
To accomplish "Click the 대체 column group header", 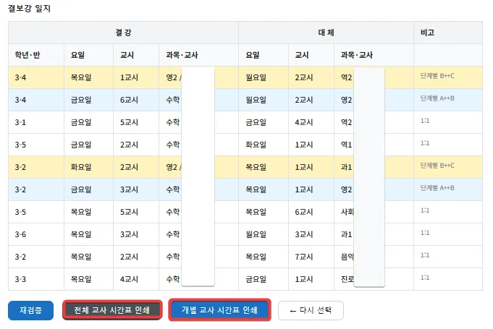I will tap(326, 33).
